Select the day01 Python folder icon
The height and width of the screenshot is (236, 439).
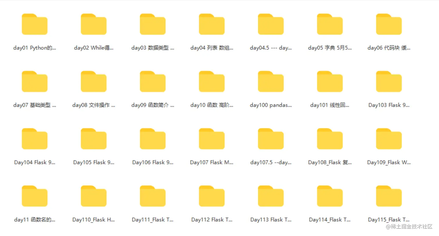[x=35, y=24]
